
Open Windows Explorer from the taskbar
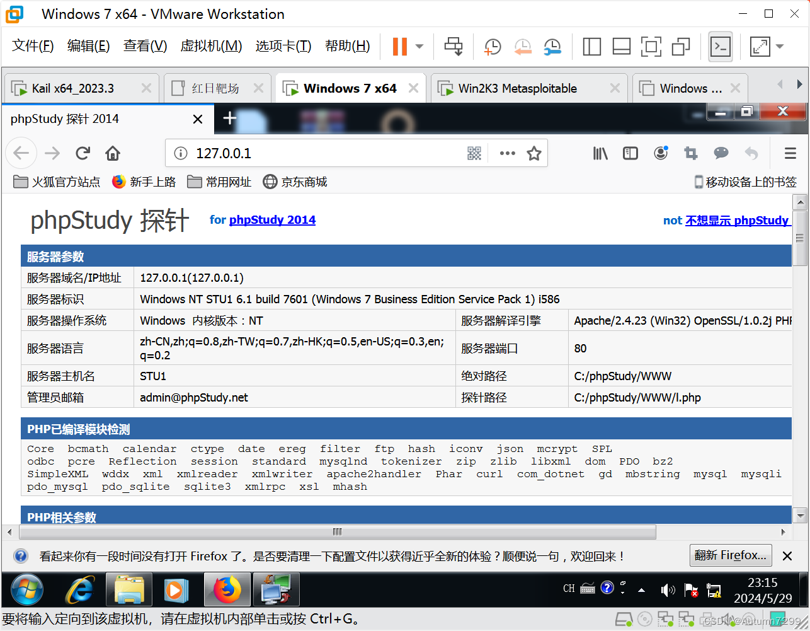pyautogui.click(x=129, y=590)
